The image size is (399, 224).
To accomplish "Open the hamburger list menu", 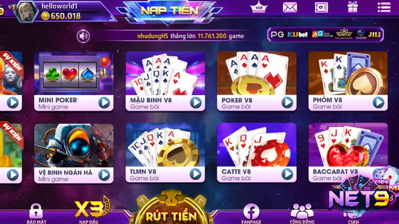I will point(384,7).
